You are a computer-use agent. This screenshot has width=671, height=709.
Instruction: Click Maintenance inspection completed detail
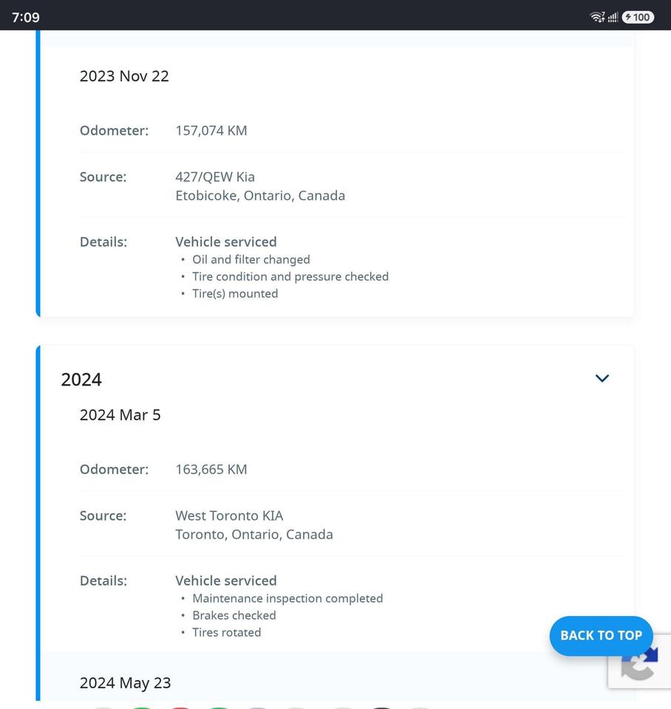[287, 598]
